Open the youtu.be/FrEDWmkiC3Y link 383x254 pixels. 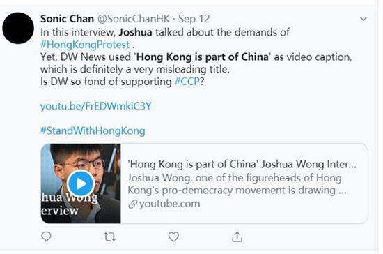tap(96, 107)
